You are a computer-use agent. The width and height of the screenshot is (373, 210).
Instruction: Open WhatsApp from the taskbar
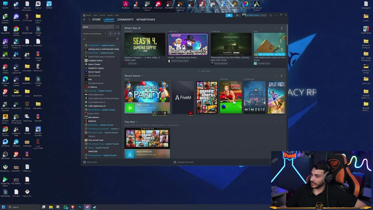coord(65,207)
